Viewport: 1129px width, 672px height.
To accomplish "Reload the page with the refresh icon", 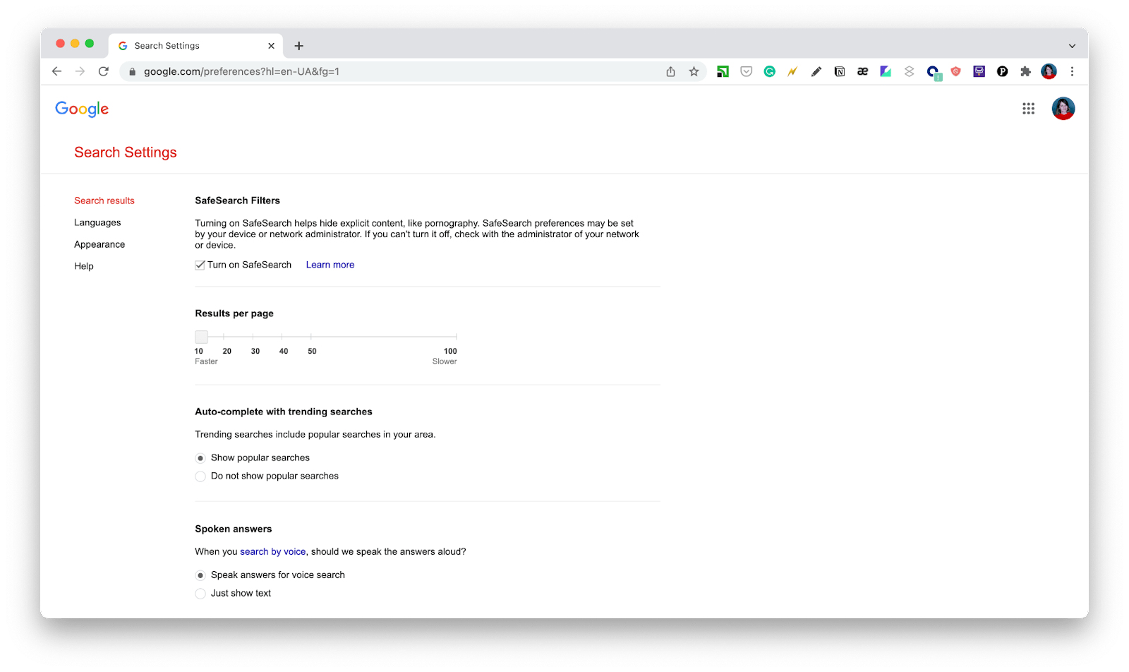I will [x=104, y=71].
